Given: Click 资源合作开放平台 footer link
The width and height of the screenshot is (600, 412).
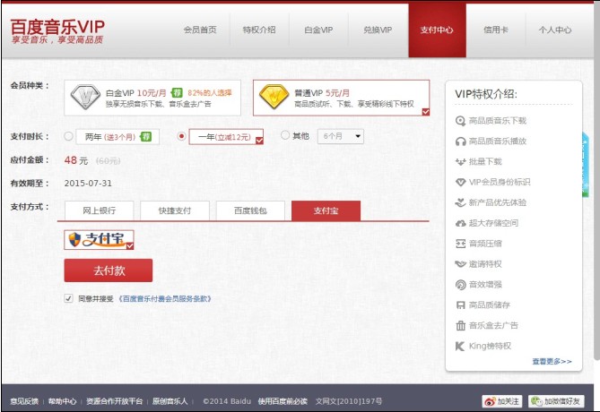Looking at the screenshot, I should 114,401.
